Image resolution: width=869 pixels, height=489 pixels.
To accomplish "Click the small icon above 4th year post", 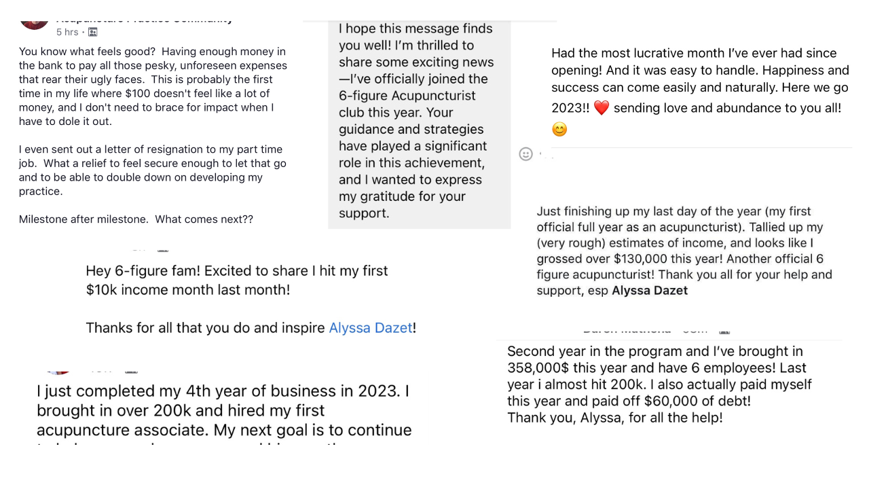I will tap(131, 372).
